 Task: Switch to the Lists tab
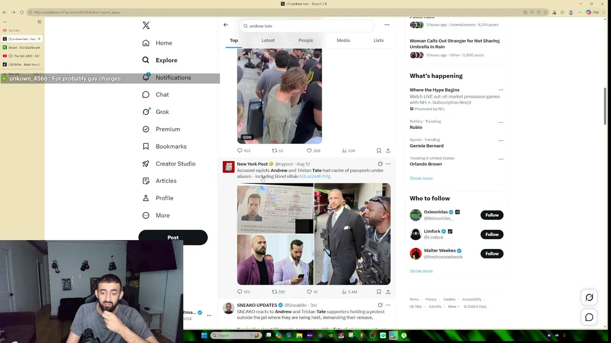(379, 40)
